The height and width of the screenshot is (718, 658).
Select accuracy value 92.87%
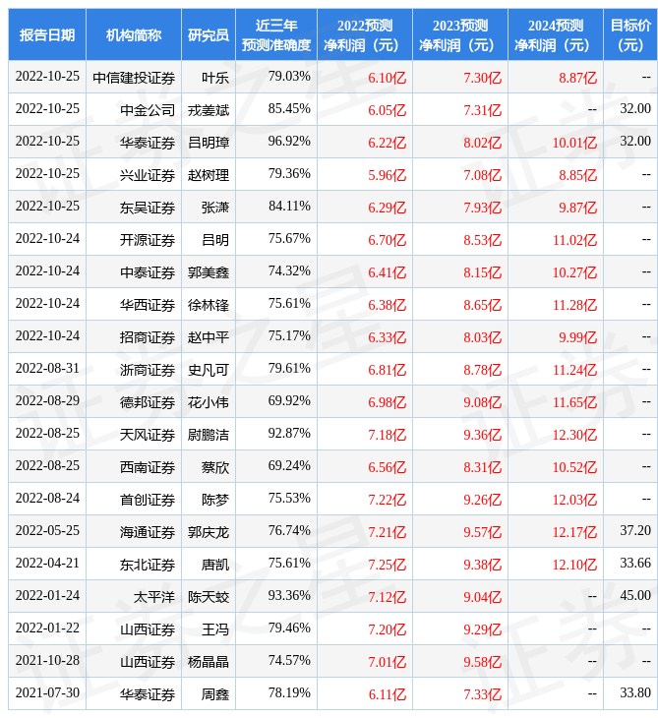click(x=289, y=433)
